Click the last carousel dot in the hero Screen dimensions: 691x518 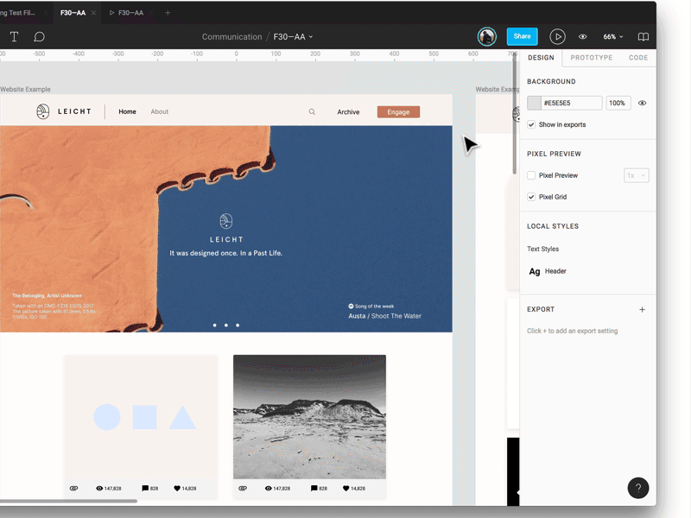point(238,325)
